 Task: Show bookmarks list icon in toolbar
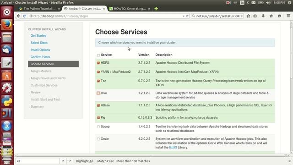(x=255, y=16)
